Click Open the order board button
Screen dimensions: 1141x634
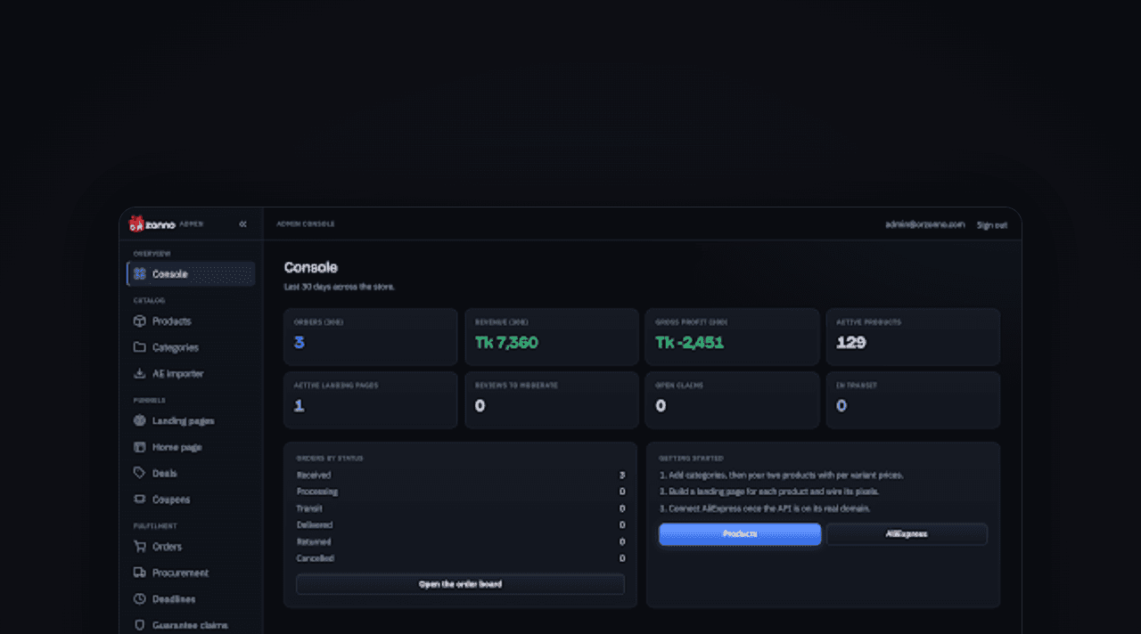(460, 584)
